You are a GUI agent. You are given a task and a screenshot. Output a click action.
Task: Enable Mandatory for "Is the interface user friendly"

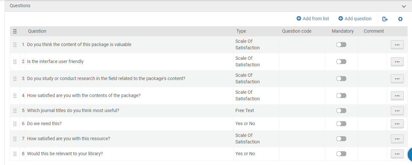(x=341, y=62)
